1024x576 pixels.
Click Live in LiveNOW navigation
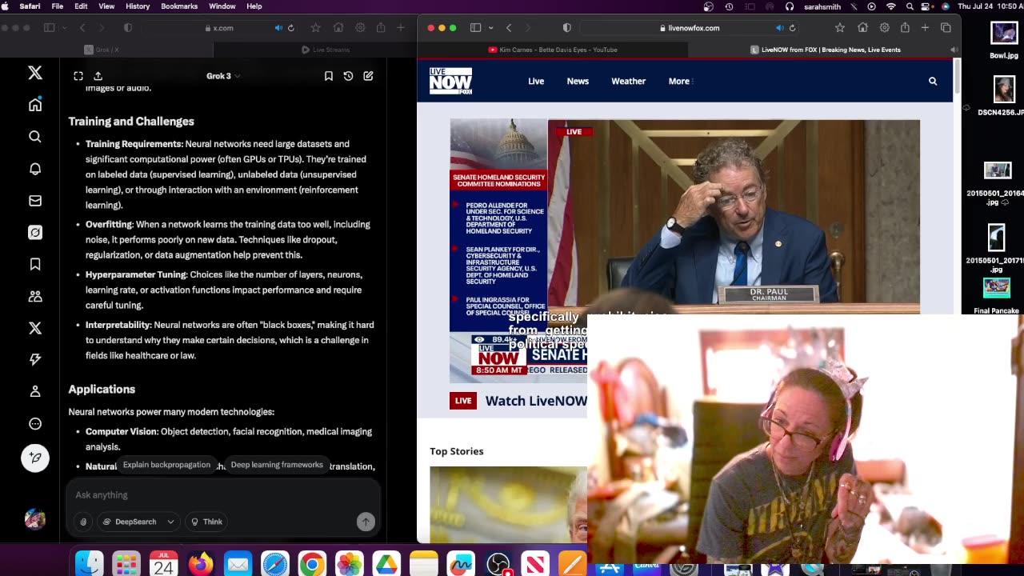(536, 81)
